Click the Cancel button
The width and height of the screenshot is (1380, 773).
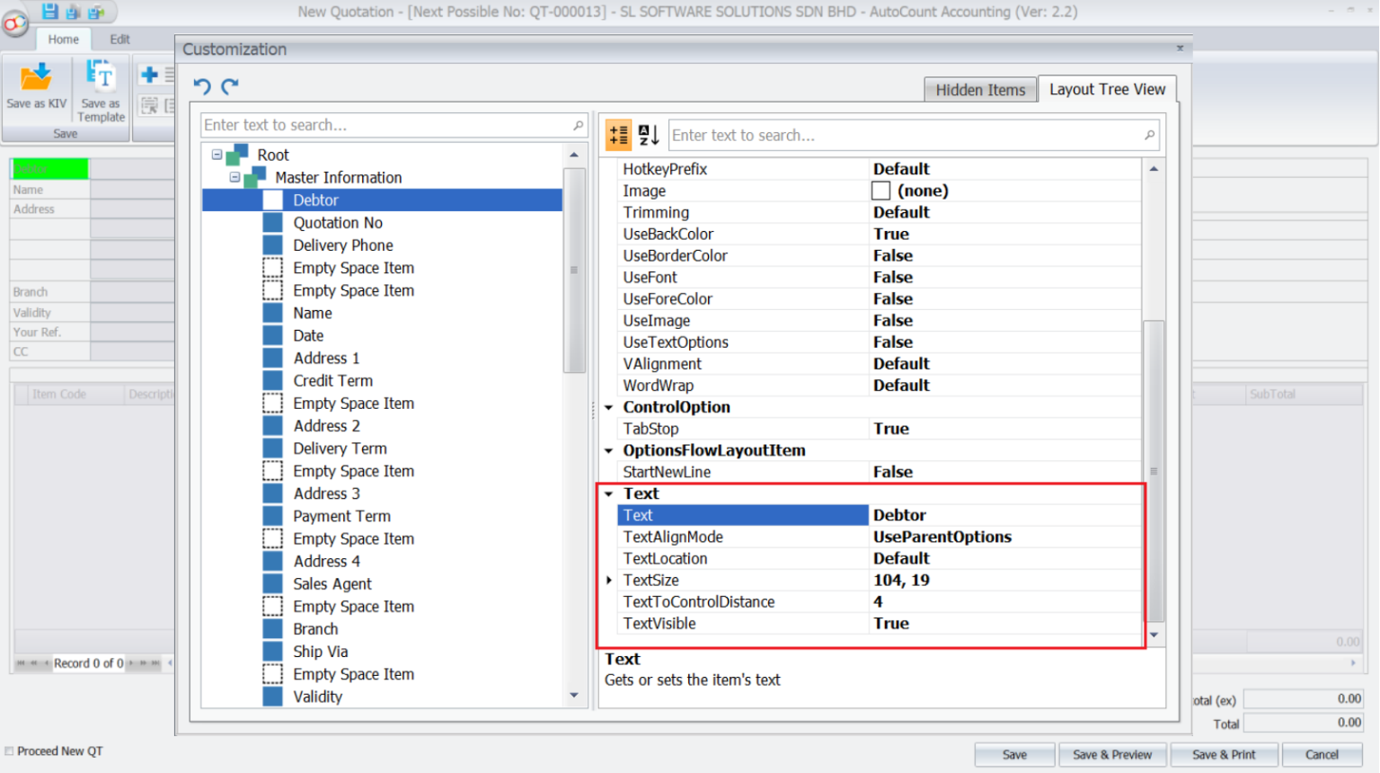tap(1322, 755)
